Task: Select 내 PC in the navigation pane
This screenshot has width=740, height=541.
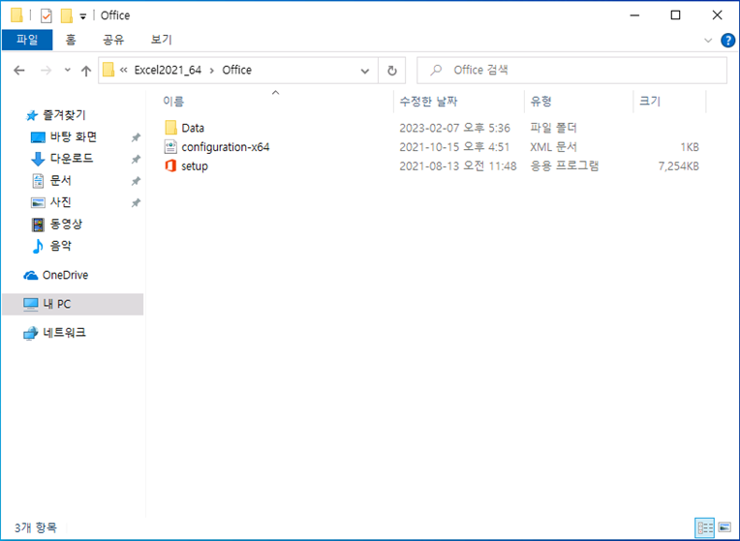Action: [73, 304]
